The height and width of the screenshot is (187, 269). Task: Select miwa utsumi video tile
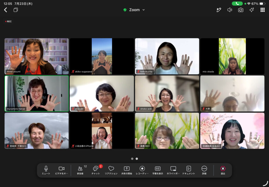[x=37, y=56]
